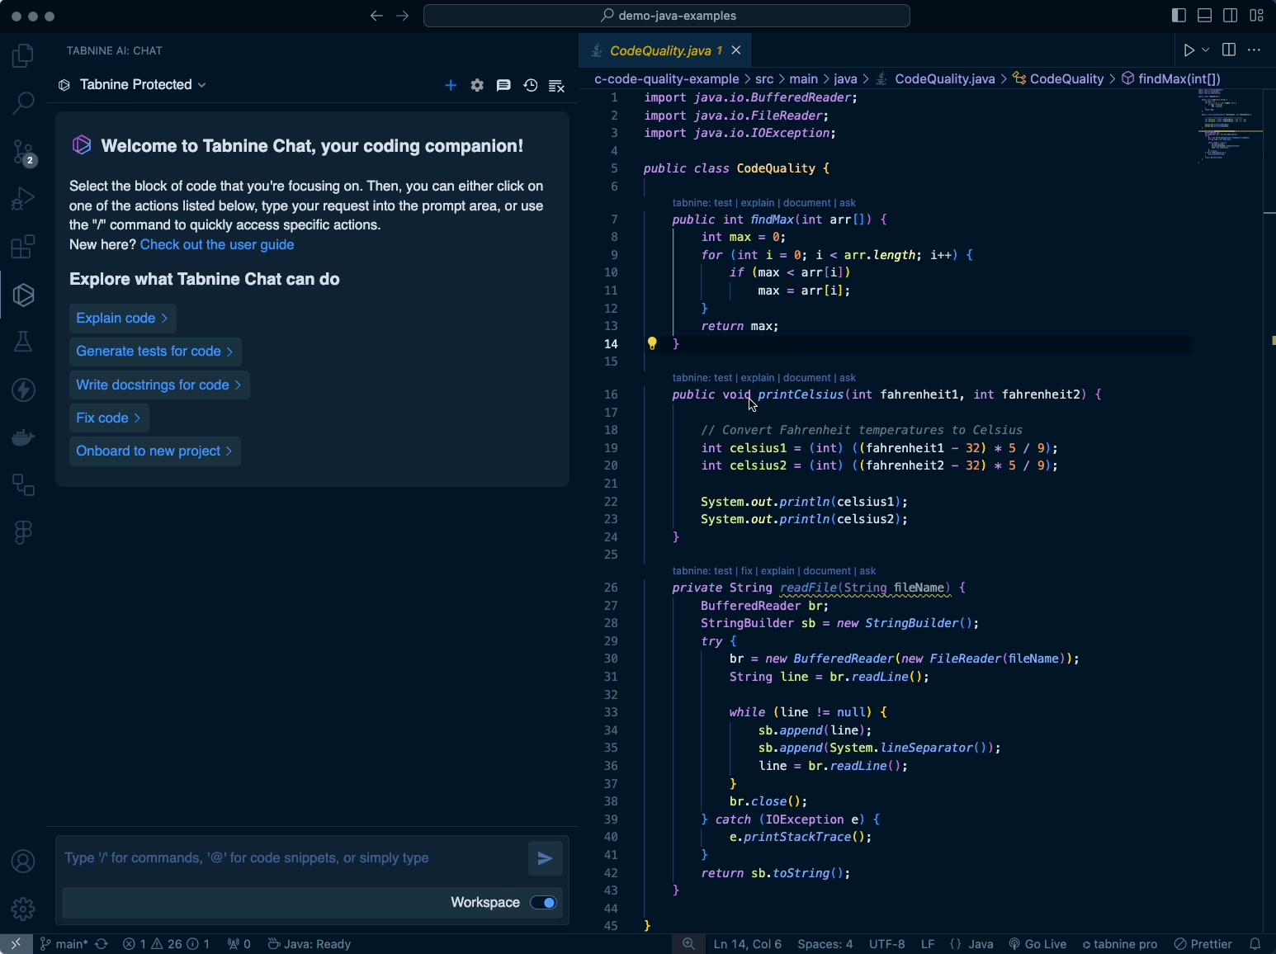1276x954 pixels.
Task: Open the Run dropdown arrow in editor
Action: (x=1206, y=50)
